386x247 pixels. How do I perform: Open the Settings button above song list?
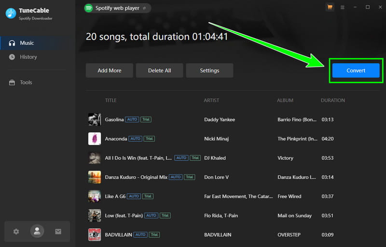pos(209,70)
